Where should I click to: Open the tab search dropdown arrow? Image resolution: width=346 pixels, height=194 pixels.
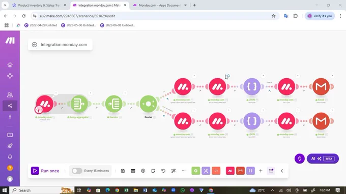(5, 5)
